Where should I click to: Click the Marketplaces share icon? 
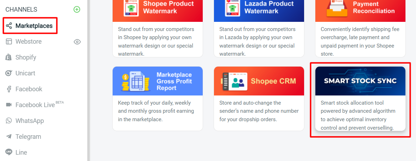pos(9,26)
